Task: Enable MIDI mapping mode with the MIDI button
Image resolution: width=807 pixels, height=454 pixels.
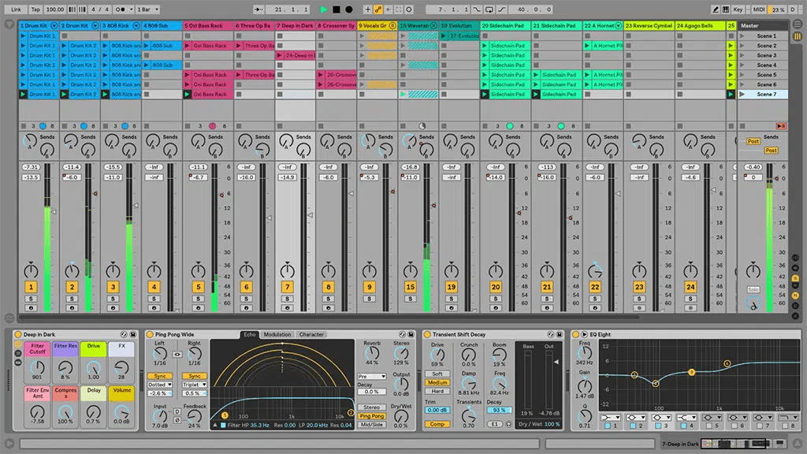Action: (x=759, y=9)
